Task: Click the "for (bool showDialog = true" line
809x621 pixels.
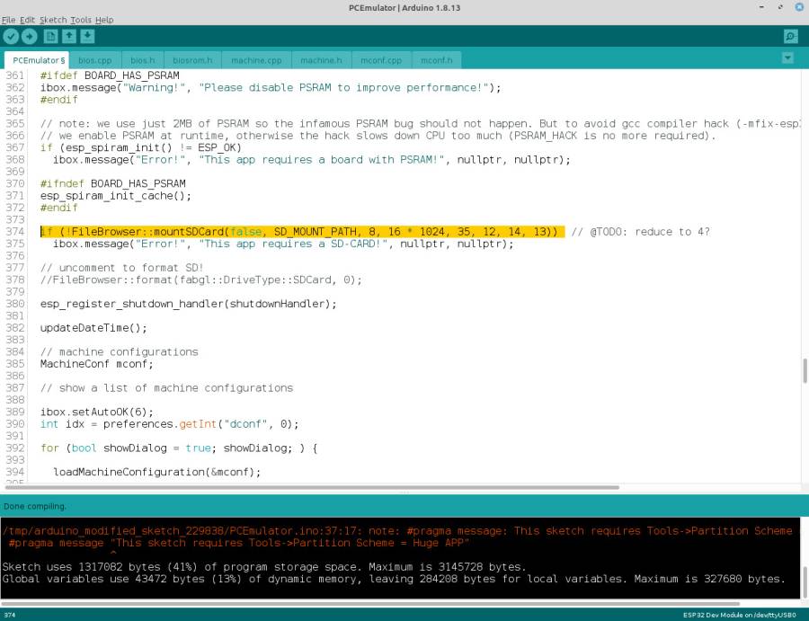Action: point(179,448)
